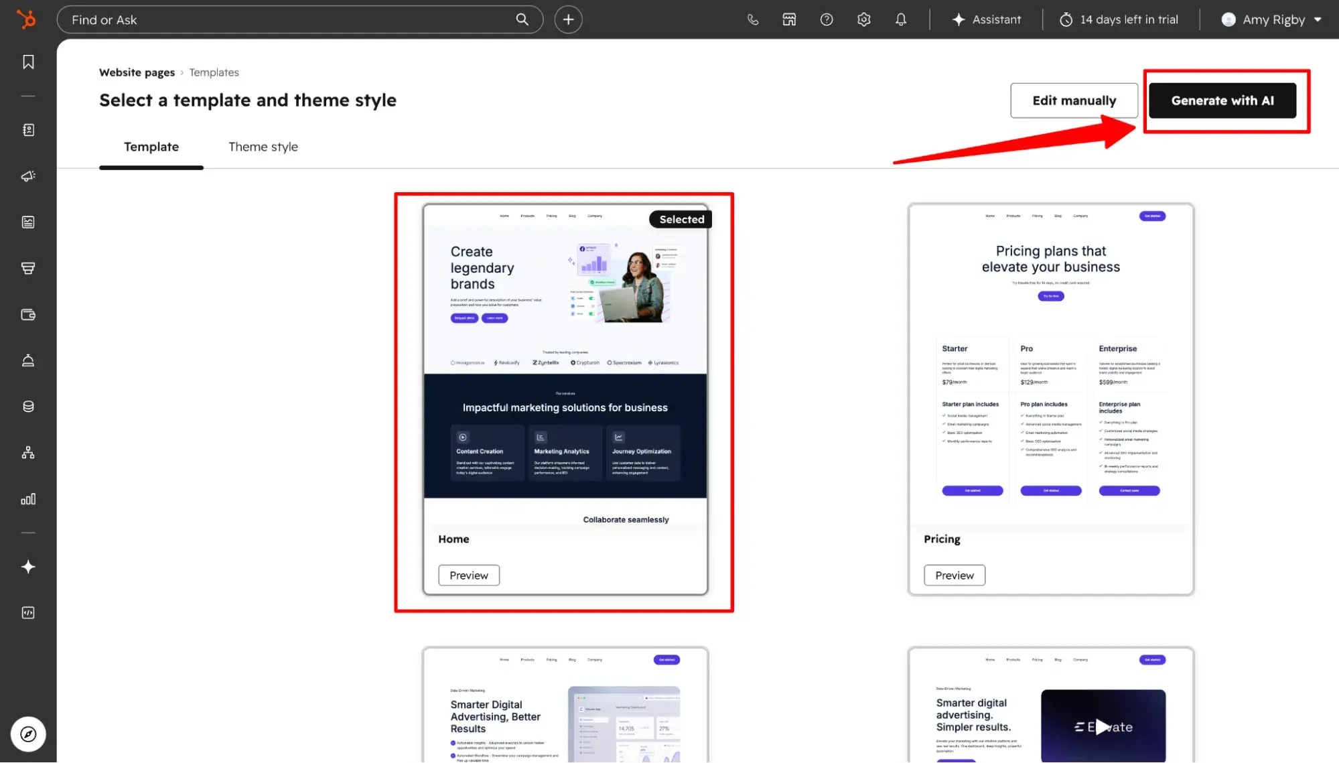The height and width of the screenshot is (763, 1339).
Task: Click the HubSpot sprocket logo
Action: click(26, 19)
